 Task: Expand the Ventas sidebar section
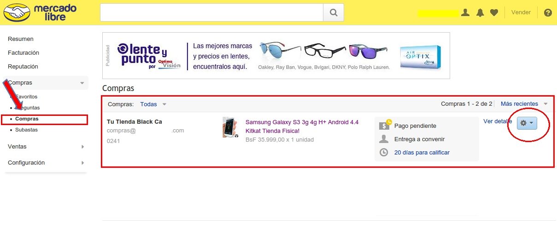point(46,147)
